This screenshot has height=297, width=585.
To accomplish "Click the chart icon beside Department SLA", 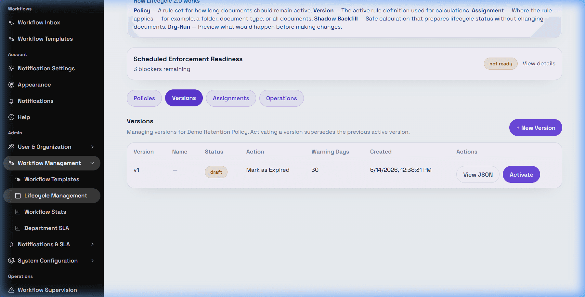I will 18,228.
